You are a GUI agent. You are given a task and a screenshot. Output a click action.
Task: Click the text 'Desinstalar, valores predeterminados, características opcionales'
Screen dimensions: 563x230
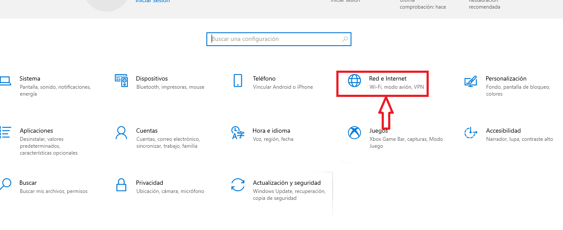click(49, 146)
